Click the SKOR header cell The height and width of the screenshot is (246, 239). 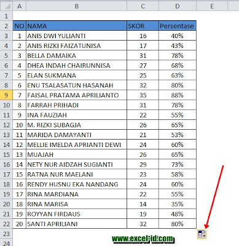pyautogui.click(x=143, y=26)
